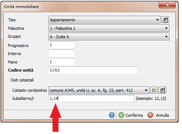Open help with the blue question mark icon
The height and width of the screenshot is (134, 182).
112,115
